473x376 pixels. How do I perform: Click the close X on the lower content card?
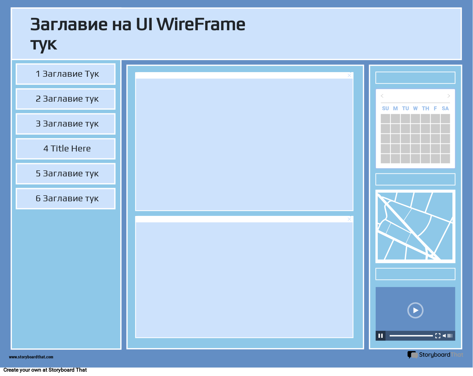349,219
